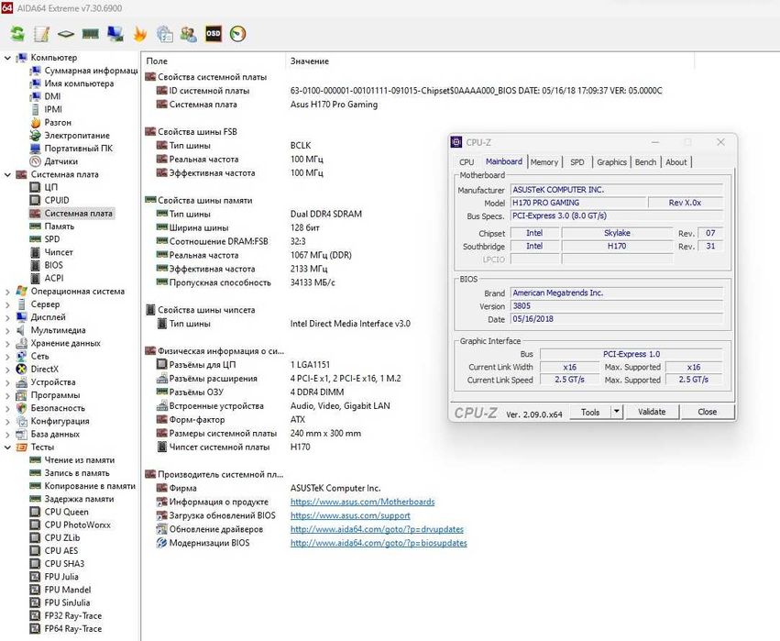Expand the Мультимедиа tree node
Viewport: 780px width, 641px height.
pos(7,330)
